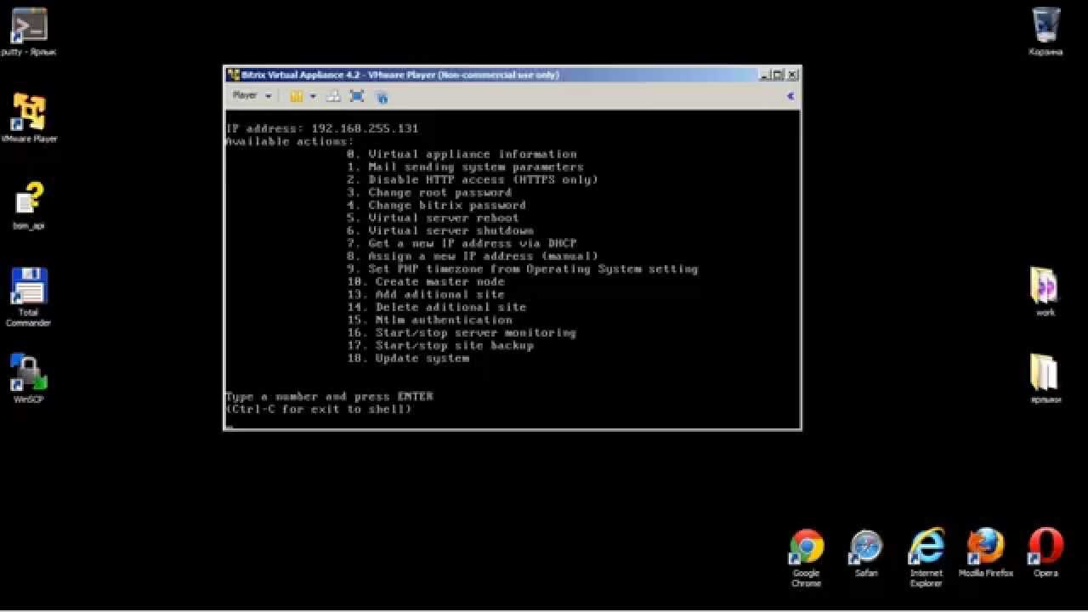Click the 'Ntlm authentication' line

point(429,320)
